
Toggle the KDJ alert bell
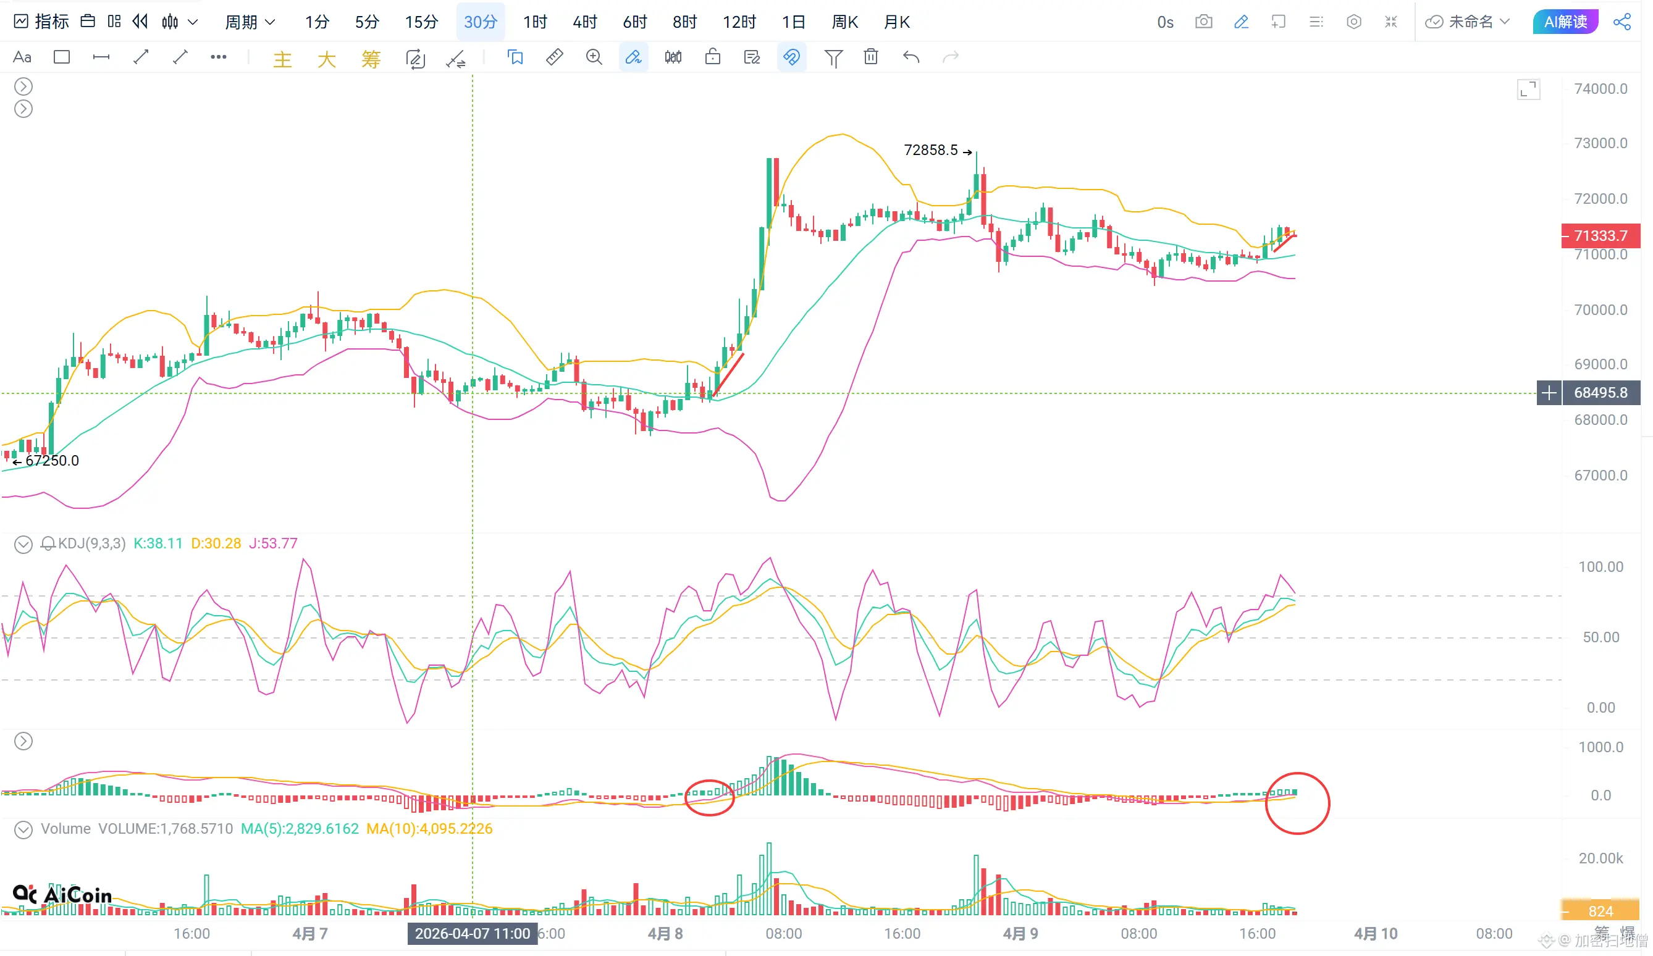(48, 543)
